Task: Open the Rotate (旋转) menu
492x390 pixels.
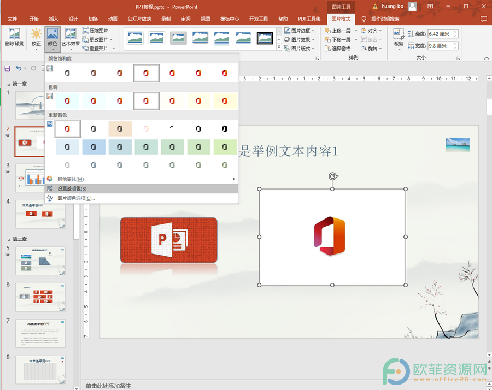Action: point(372,48)
